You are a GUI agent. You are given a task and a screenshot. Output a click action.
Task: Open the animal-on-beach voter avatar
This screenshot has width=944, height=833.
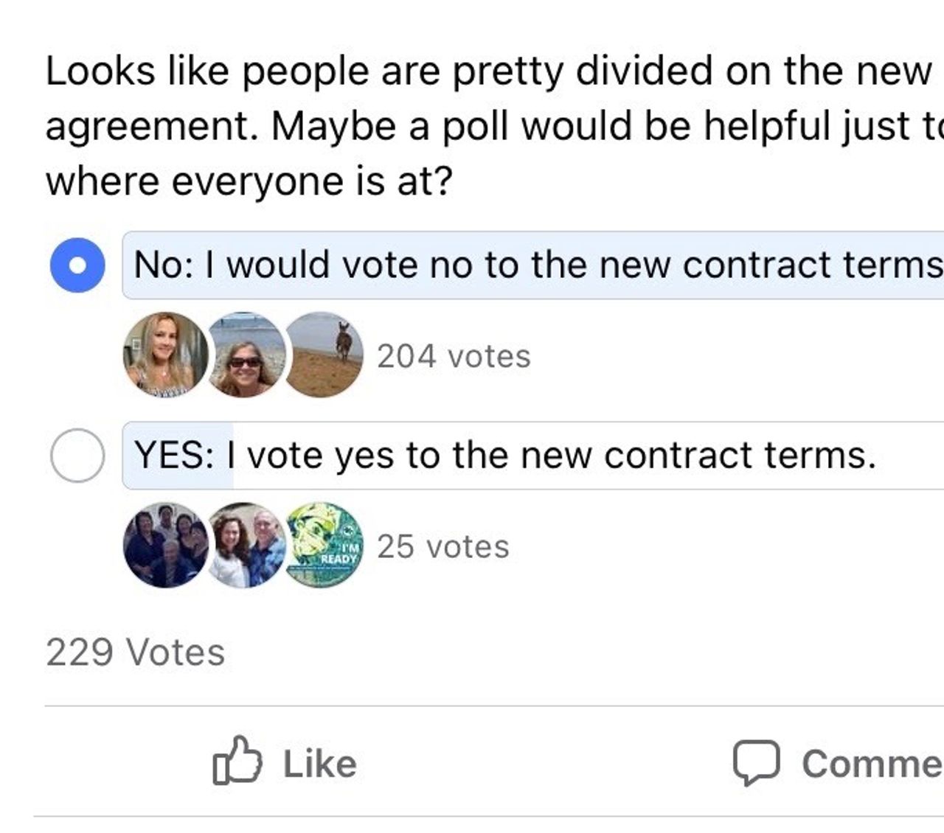[x=324, y=355]
